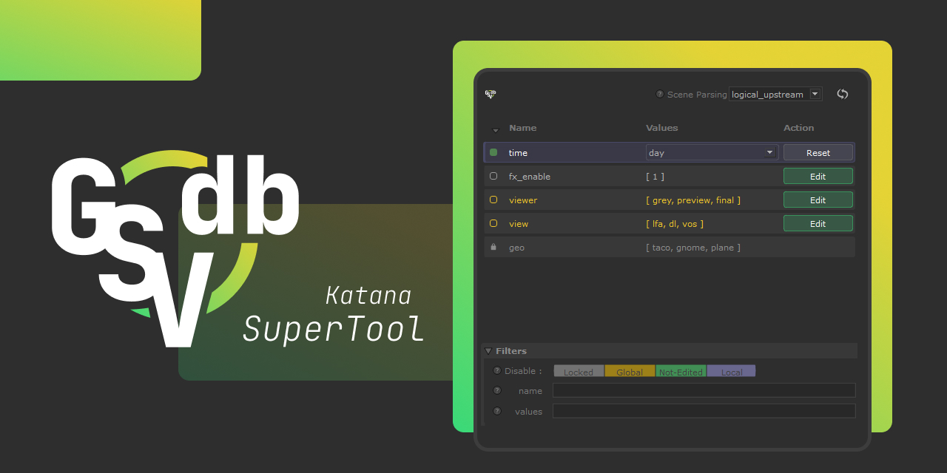Image resolution: width=947 pixels, height=473 pixels.
Task: Click the Values column header
Action: click(x=661, y=128)
